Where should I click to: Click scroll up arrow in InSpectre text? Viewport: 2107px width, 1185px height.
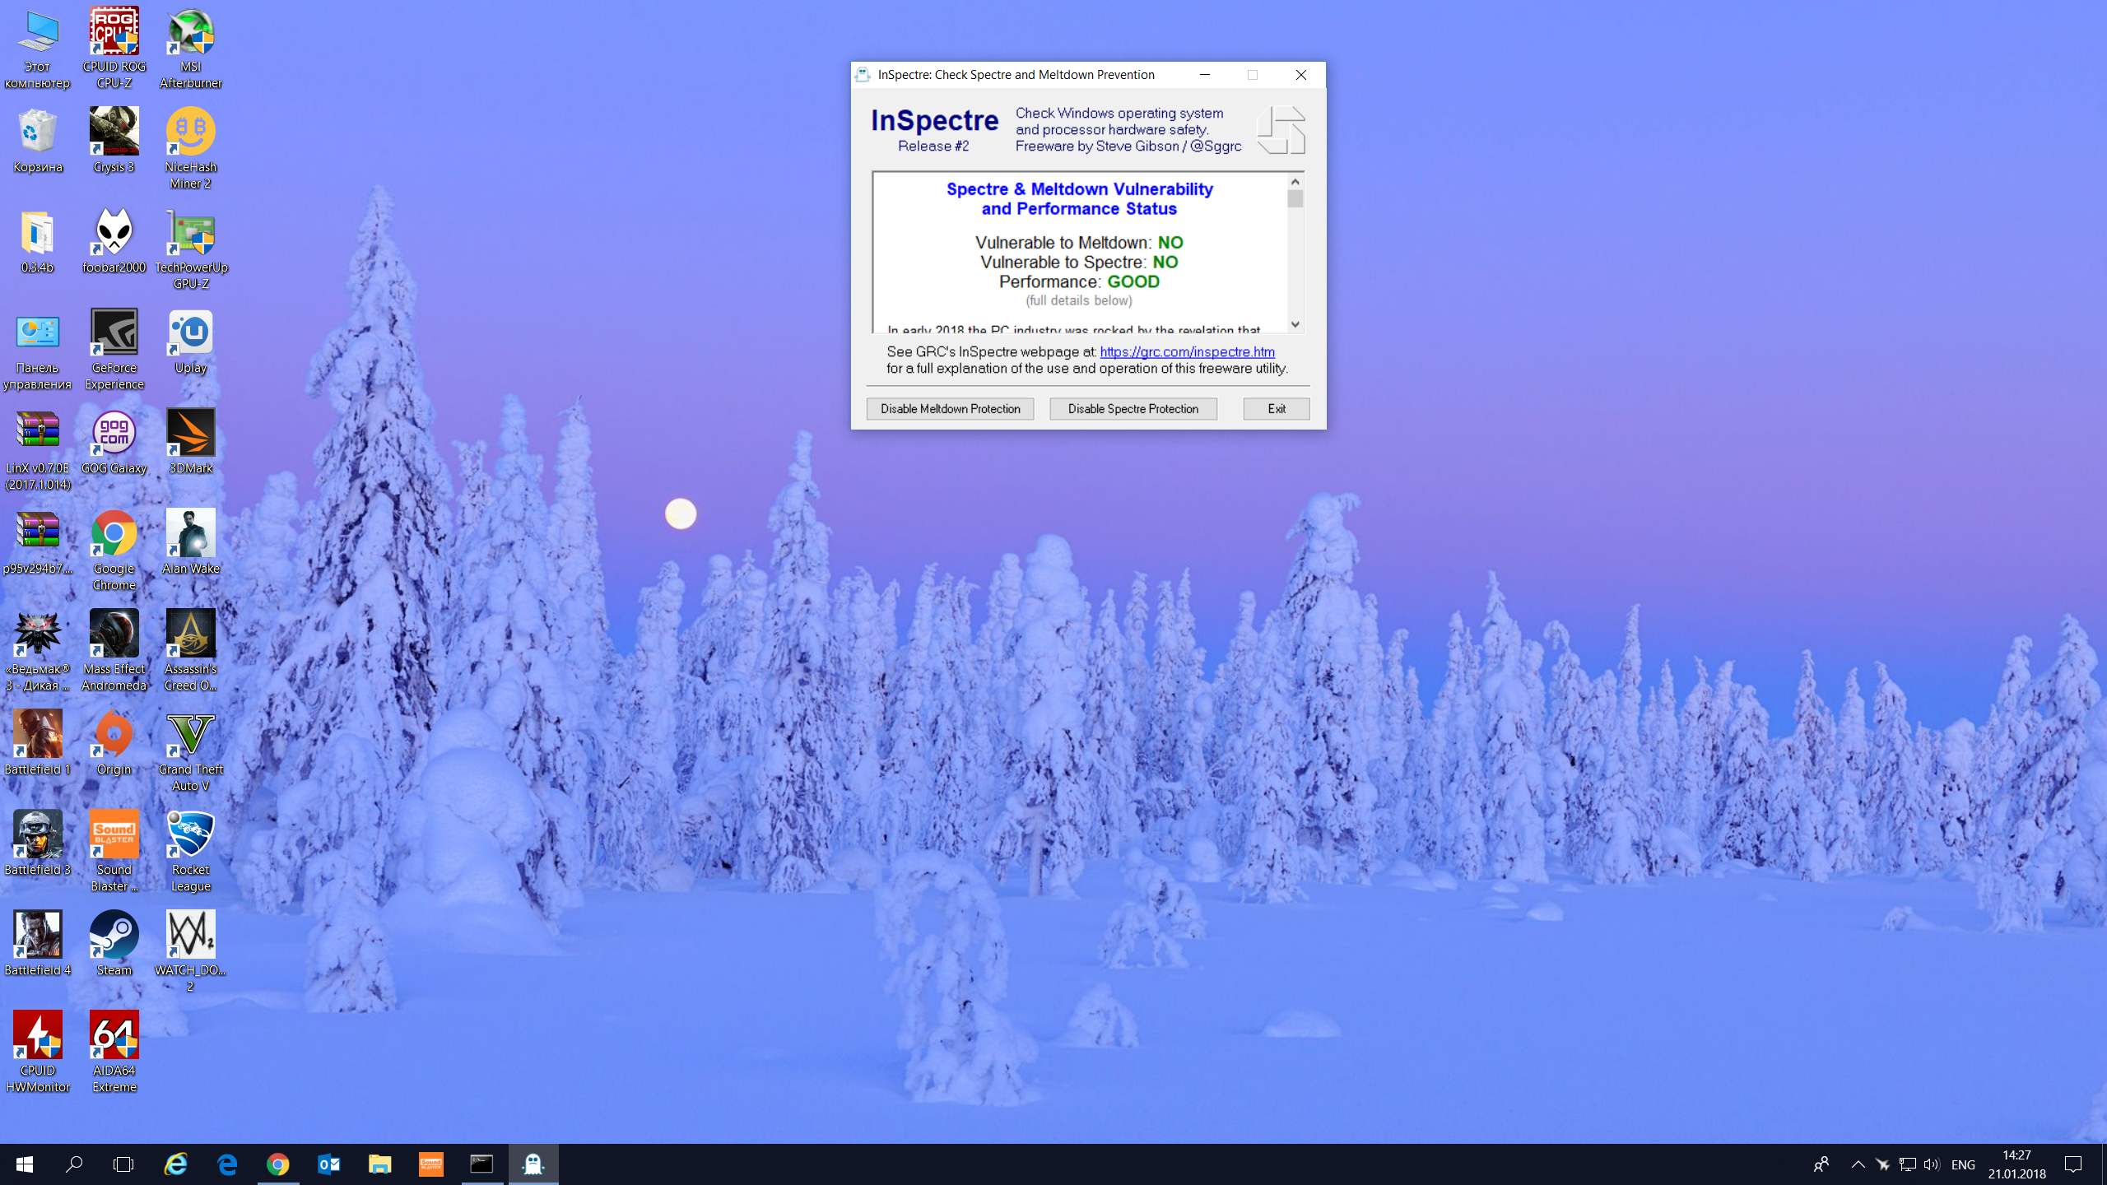point(1295,182)
